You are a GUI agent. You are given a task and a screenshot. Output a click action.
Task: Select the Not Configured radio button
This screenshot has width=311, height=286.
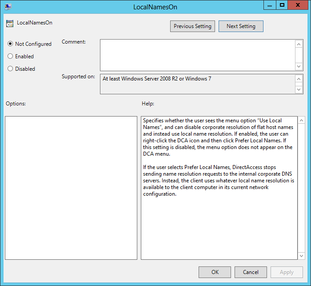[10, 44]
